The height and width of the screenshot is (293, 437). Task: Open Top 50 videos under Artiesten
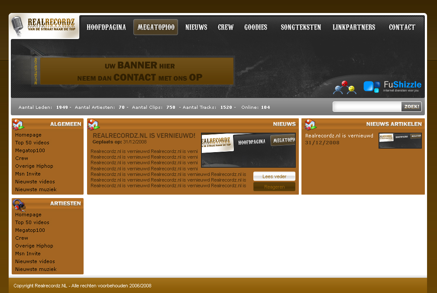(x=32, y=222)
